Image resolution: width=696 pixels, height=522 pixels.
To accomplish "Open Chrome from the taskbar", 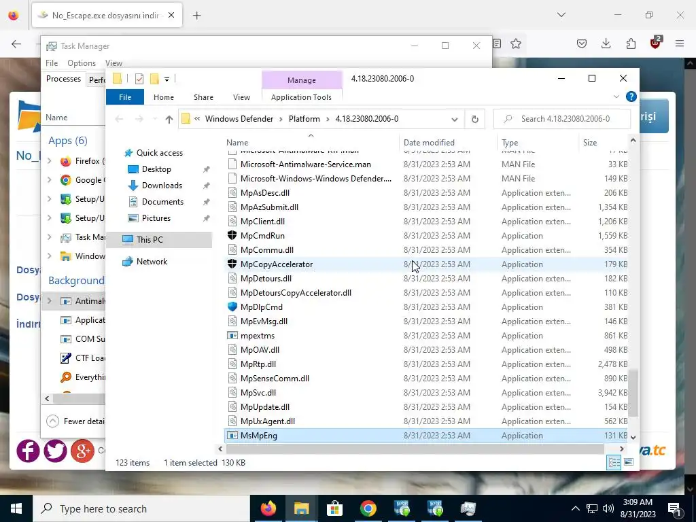I will pyautogui.click(x=368, y=508).
